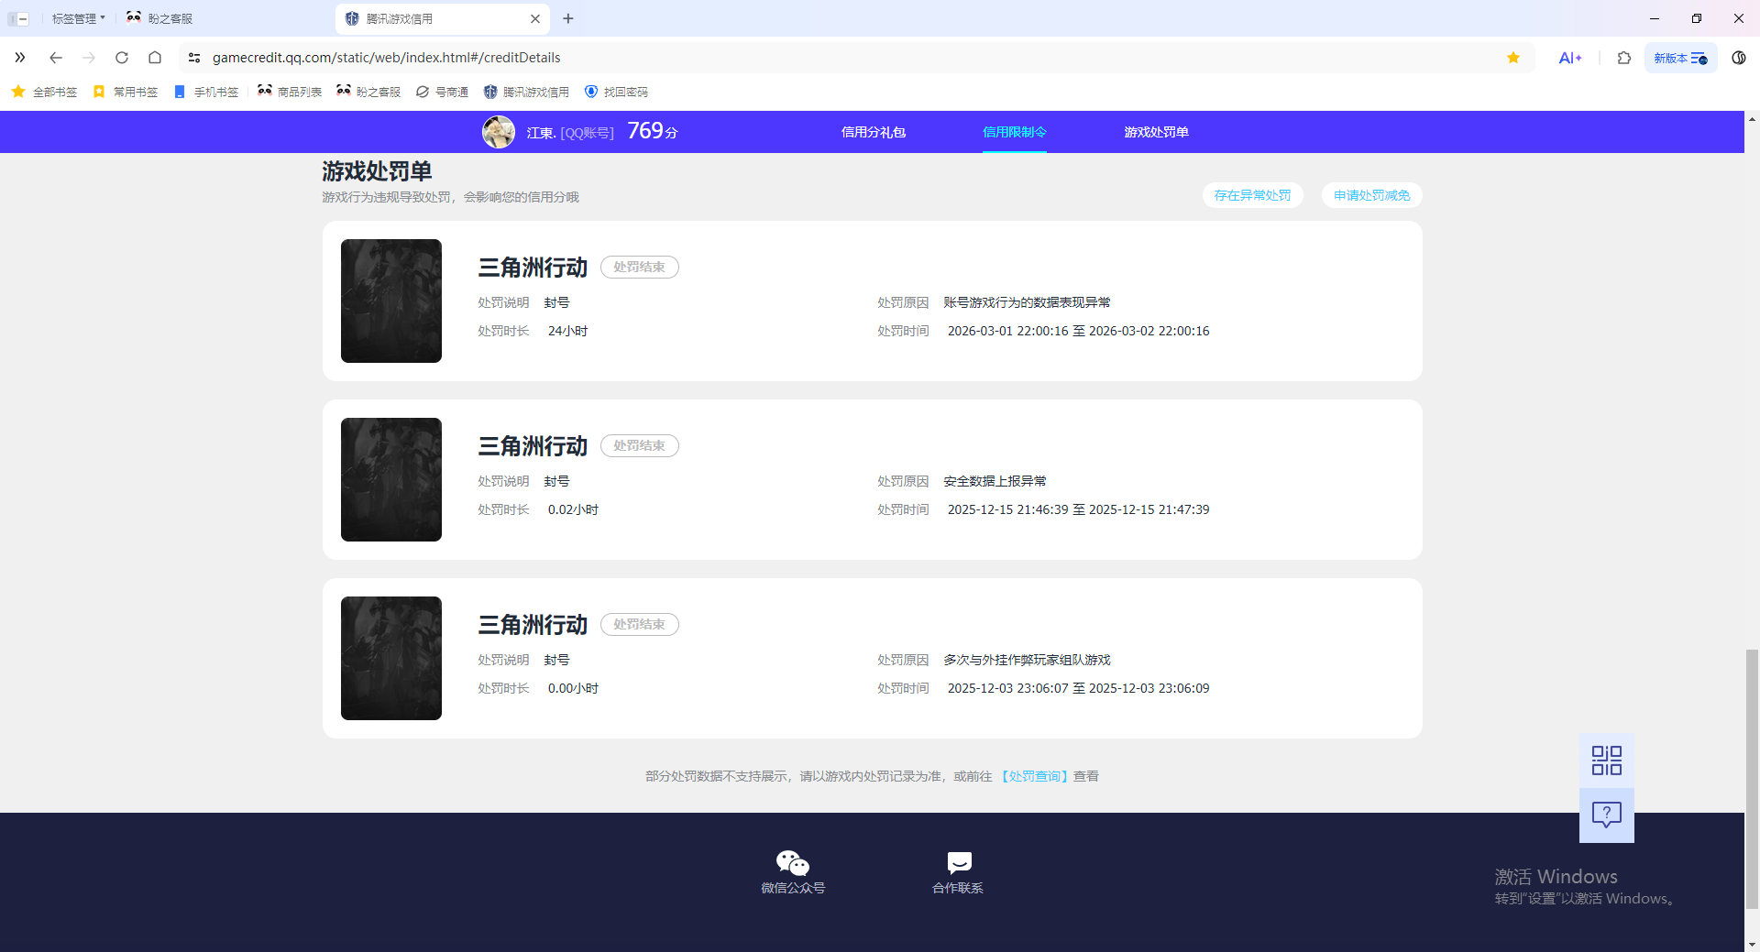Open the 常用书签 bookmark folder
Screen dimensions: 1760x952
point(126,92)
